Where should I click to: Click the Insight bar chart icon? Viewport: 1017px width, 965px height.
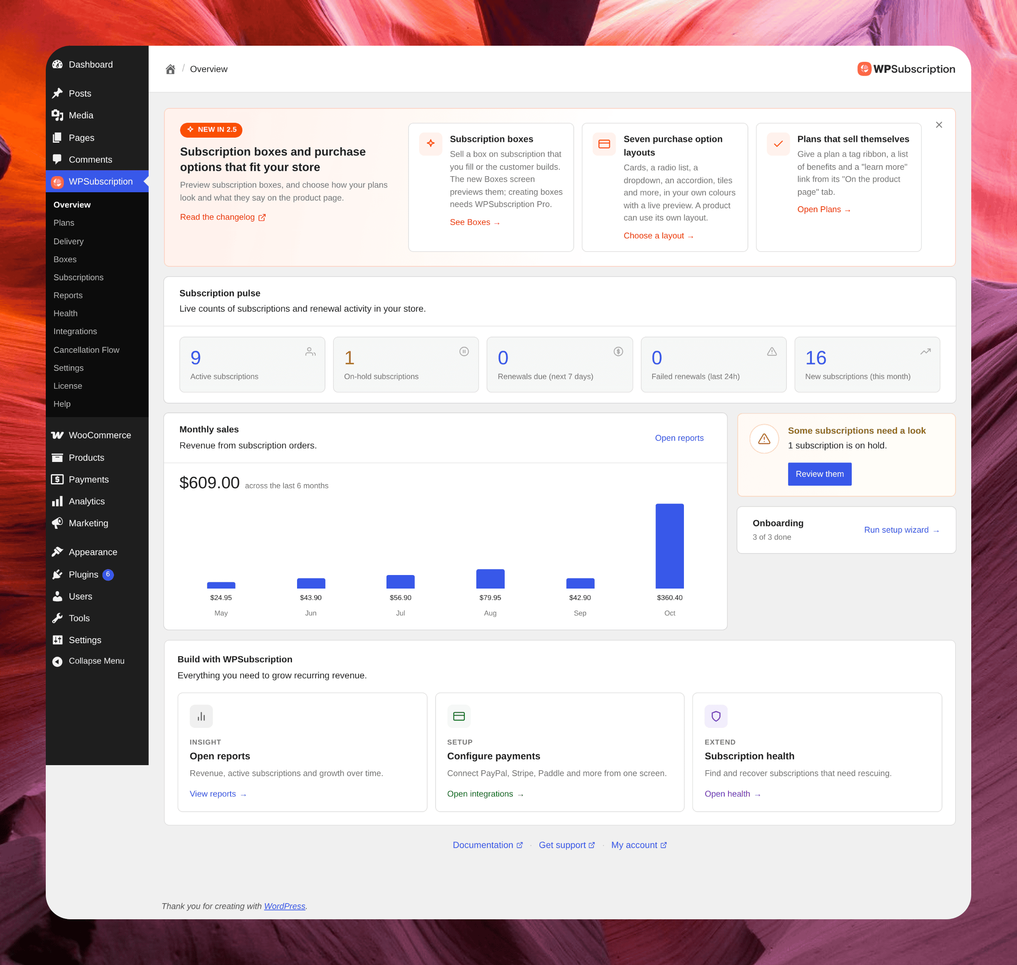point(201,716)
